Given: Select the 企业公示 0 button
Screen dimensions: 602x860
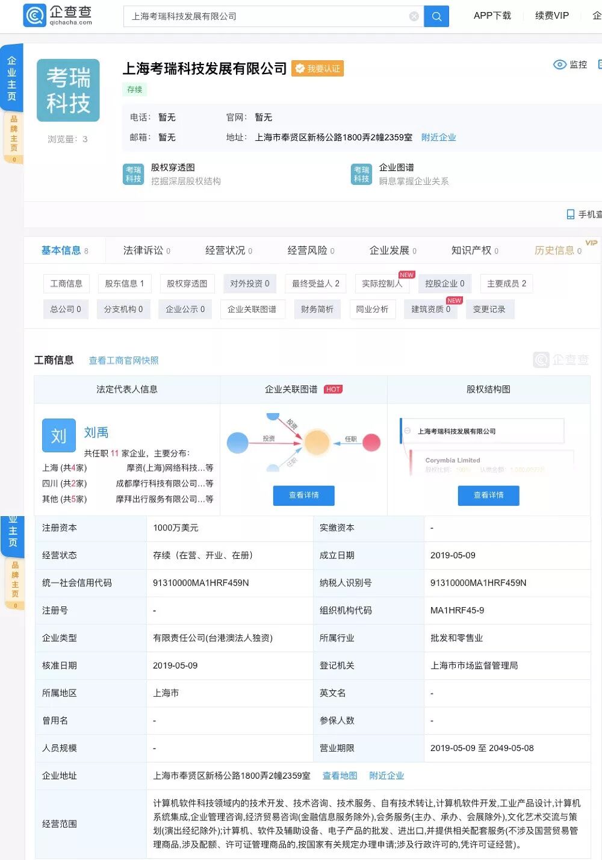Looking at the screenshot, I should pos(185,310).
